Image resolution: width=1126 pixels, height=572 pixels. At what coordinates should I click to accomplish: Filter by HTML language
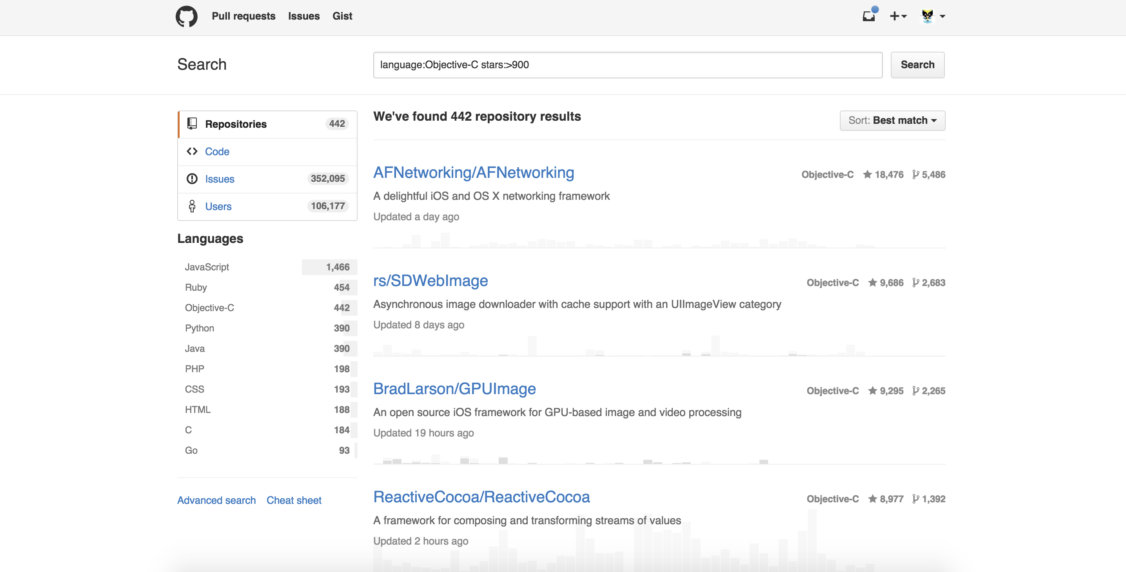(267, 410)
